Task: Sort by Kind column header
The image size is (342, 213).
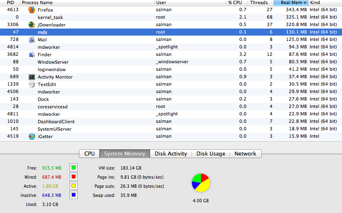Action: [x=325, y=2]
